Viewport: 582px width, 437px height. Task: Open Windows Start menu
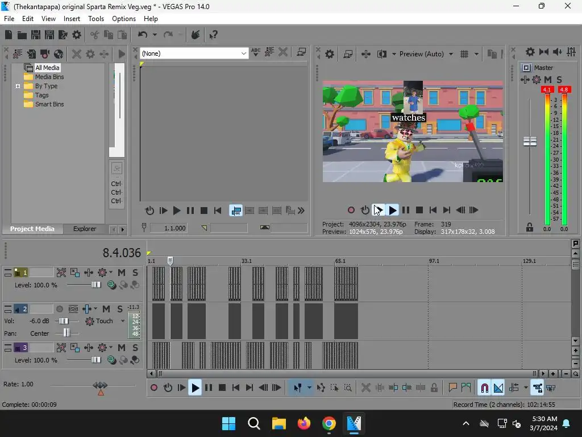228,423
